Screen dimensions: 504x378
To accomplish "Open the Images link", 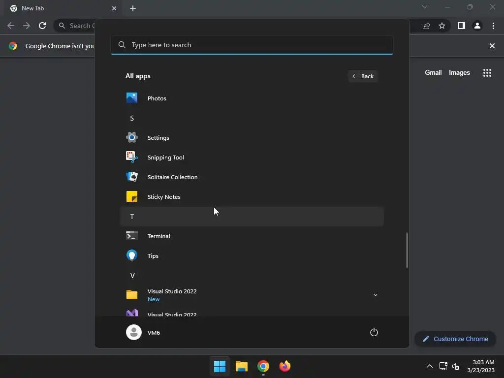I will click(459, 73).
